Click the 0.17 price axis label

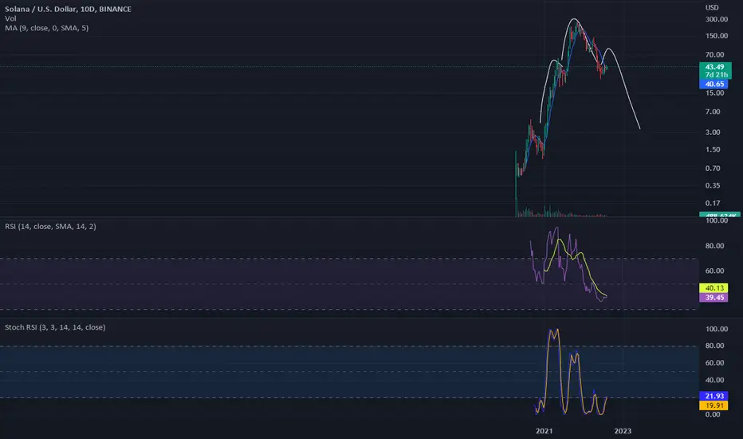(x=713, y=203)
